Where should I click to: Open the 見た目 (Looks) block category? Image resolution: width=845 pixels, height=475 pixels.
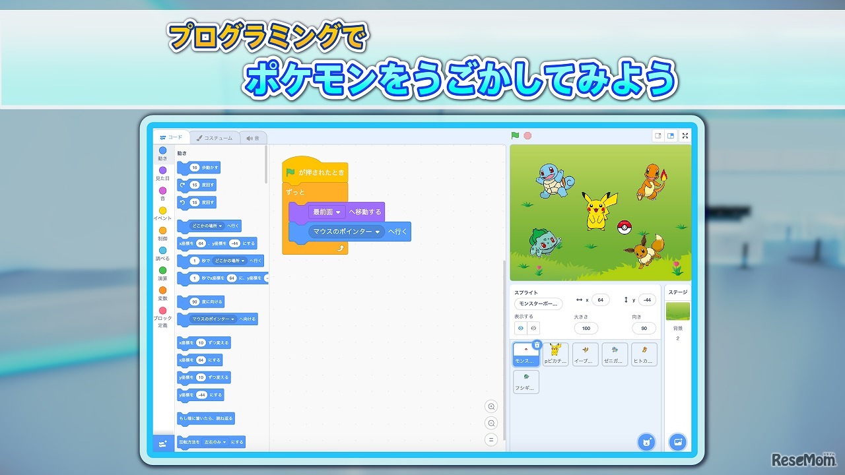coord(162,174)
